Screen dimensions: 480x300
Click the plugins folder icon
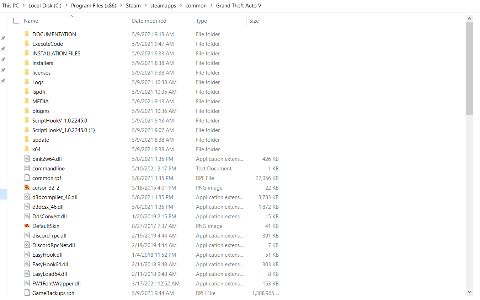27,111
